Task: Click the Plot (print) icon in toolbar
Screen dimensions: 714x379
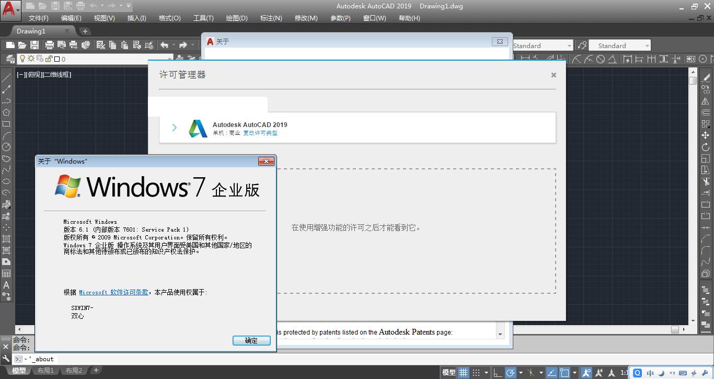Action: pos(50,45)
